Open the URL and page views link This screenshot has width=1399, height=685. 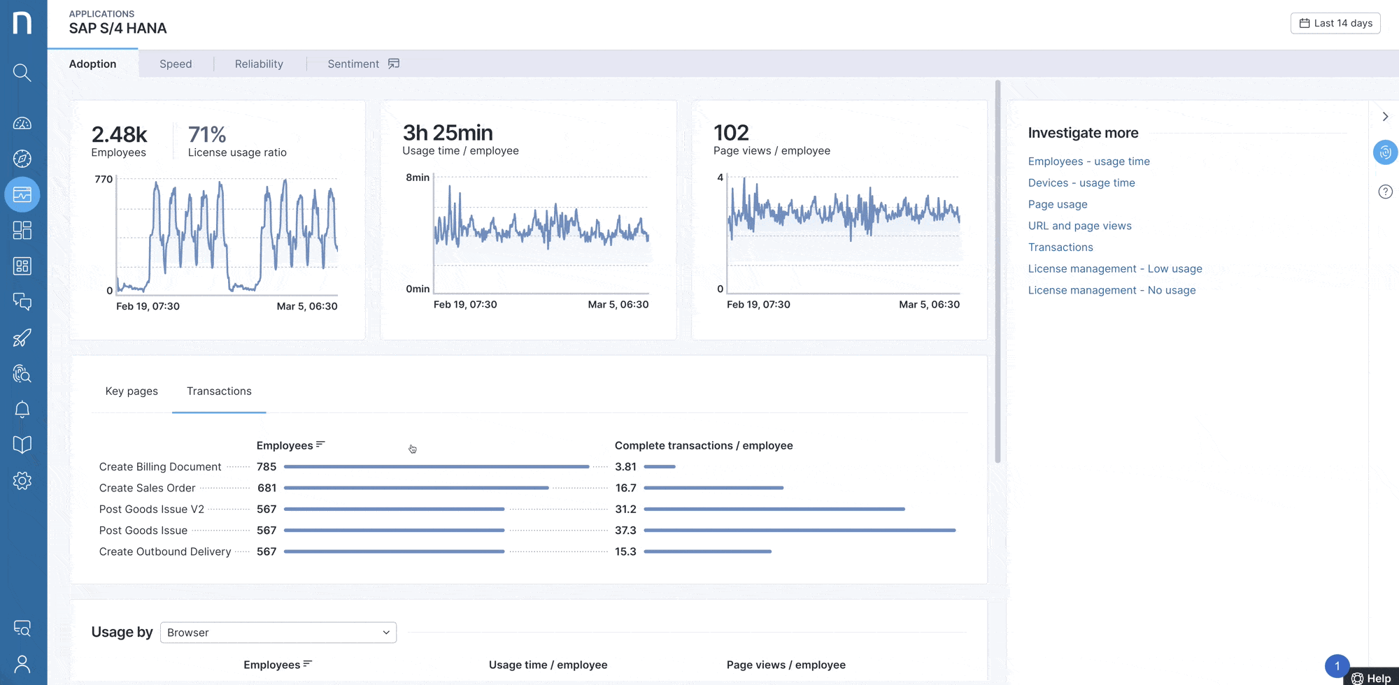[x=1079, y=226]
